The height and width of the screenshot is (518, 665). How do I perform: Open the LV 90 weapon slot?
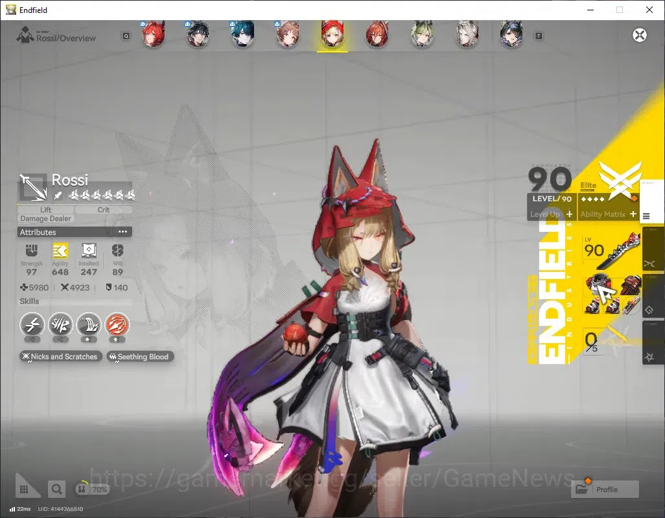(x=612, y=251)
